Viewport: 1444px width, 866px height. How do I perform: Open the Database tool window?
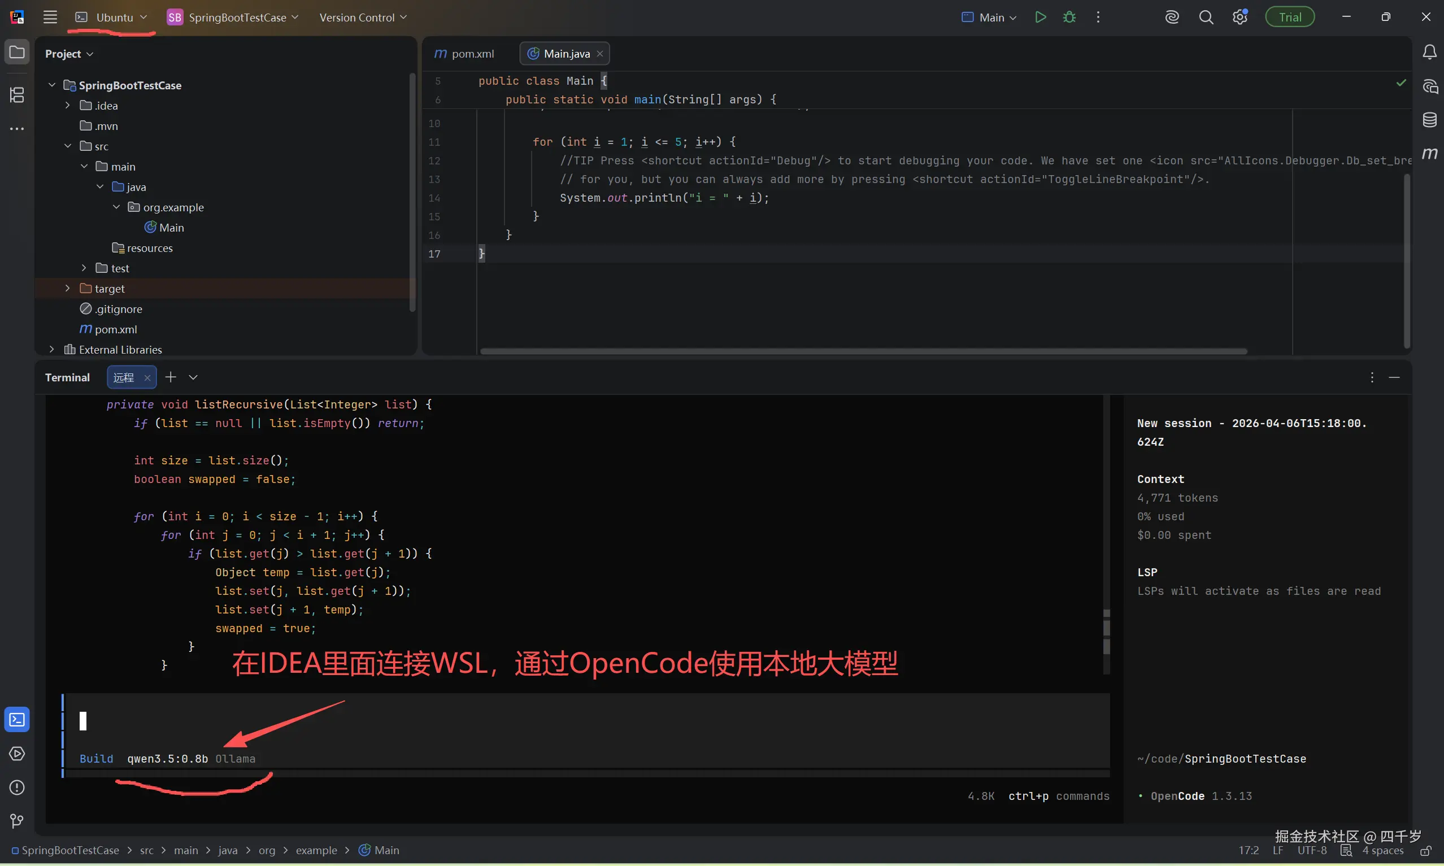(1430, 120)
